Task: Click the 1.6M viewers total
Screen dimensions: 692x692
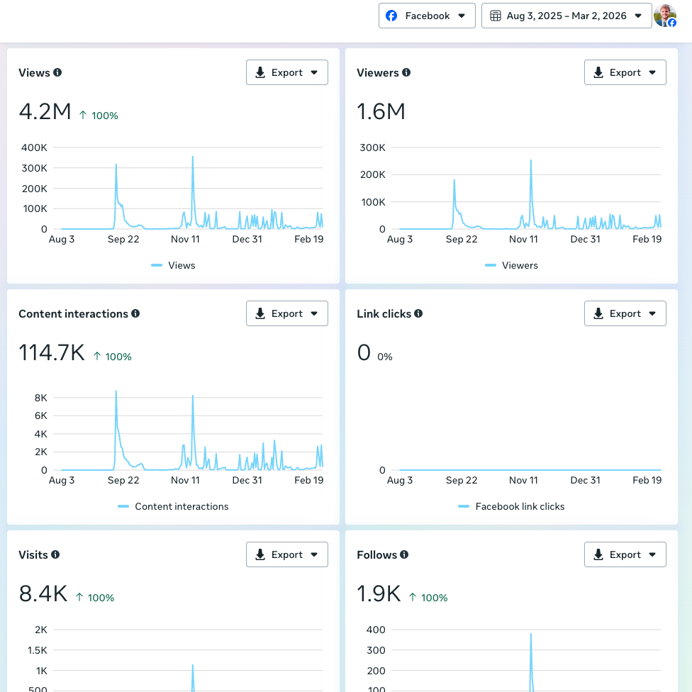Action: point(381,111)
